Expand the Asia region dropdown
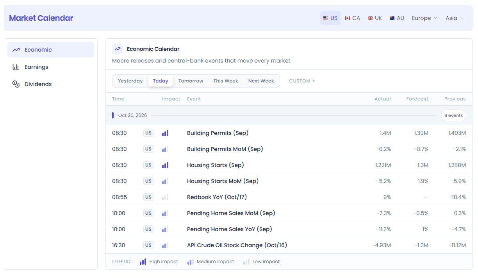 tap(455, 18)
